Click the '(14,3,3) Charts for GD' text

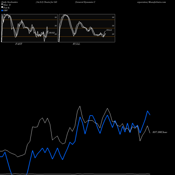pyautogui.click(x=47, y=2)
